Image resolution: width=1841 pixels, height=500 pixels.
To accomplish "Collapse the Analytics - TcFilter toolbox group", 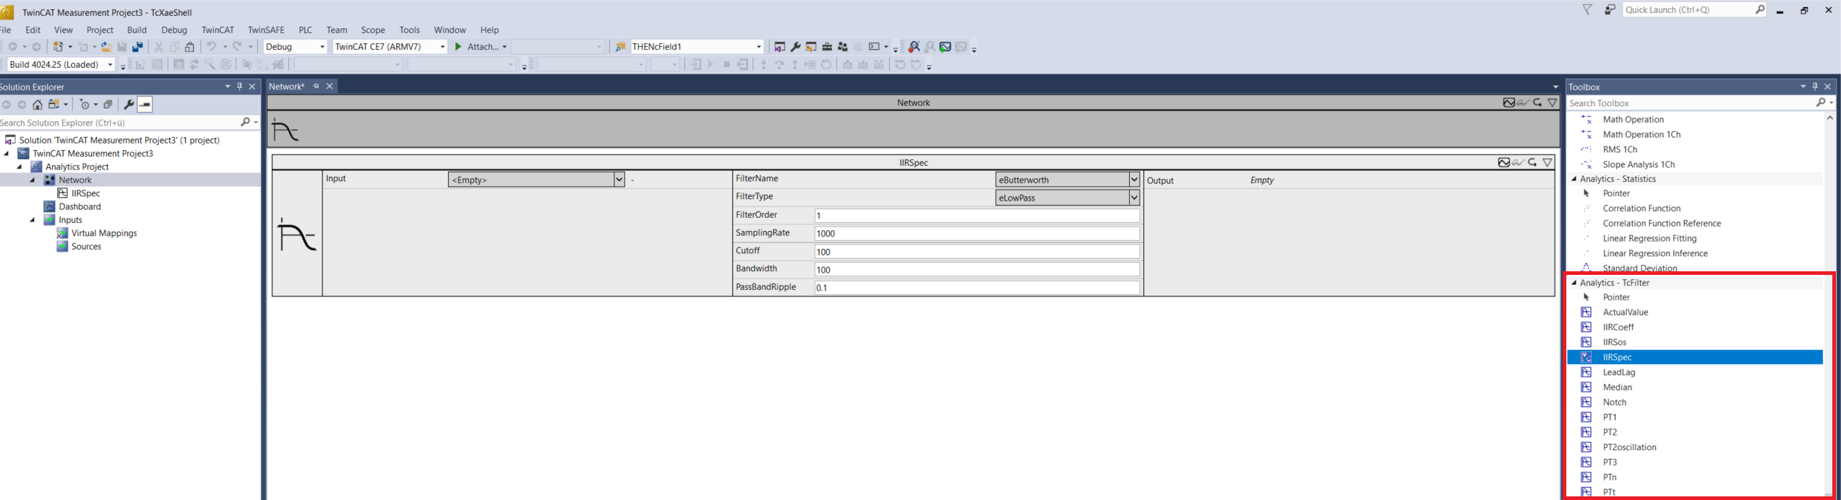I will pyautogui.click(x=1574, y=283).
